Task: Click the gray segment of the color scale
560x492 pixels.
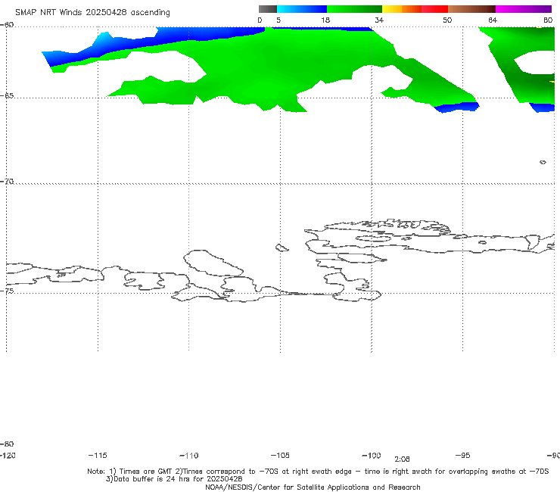Action: pos(268,9)
